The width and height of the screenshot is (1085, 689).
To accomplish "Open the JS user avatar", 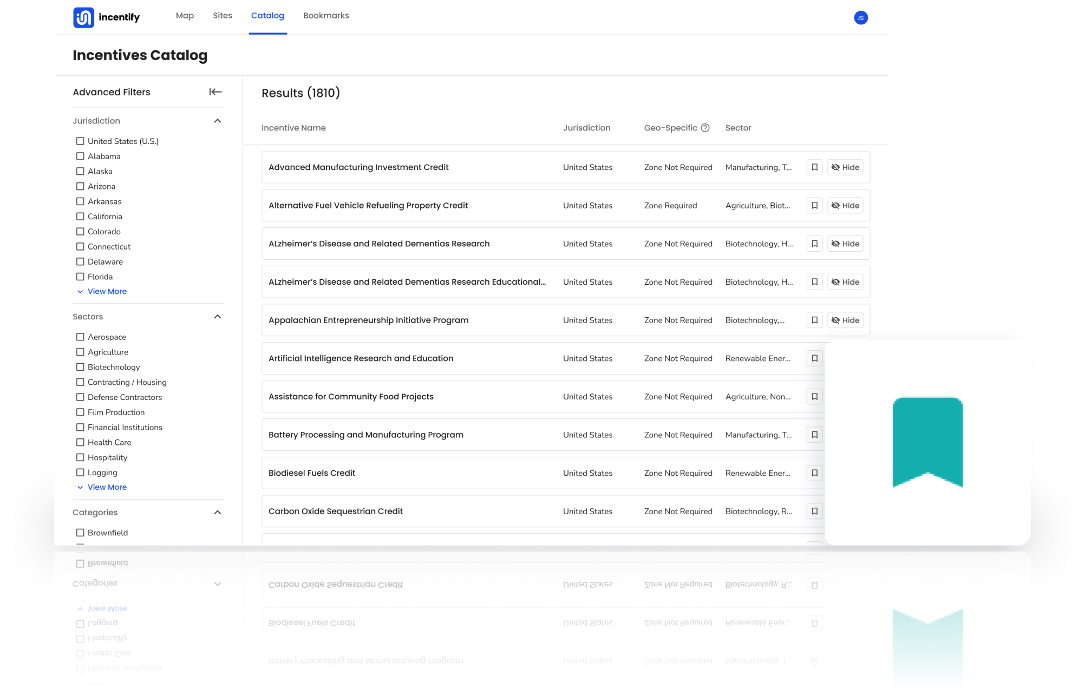I will point(861,18).
